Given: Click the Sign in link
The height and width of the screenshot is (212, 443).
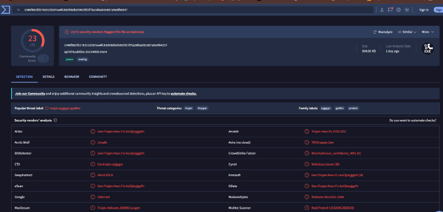Looking at the screenshot, I should pyautogui.click(x=424, y=10).
